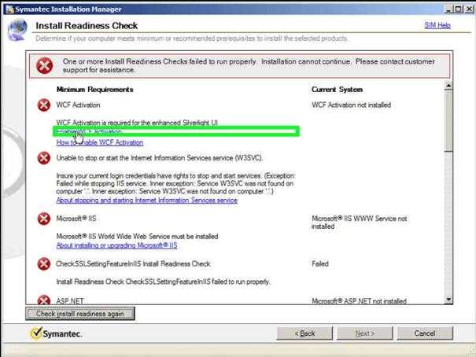Click the red error icon beside WCF Activation
Image resolution: width=476 pixels, height=357 pixels.
point(44,105)
